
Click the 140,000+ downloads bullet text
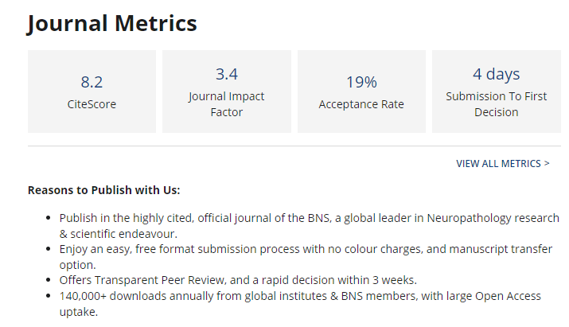(300, 304)
